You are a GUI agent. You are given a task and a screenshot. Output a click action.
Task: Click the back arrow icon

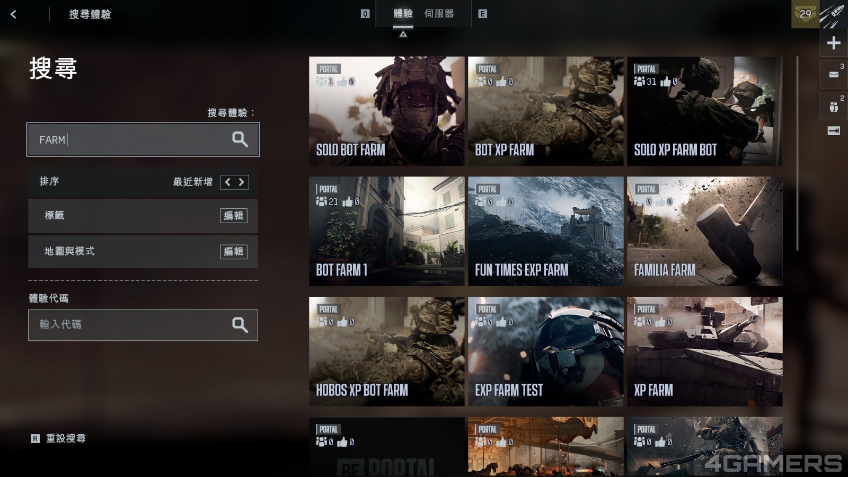14,14
